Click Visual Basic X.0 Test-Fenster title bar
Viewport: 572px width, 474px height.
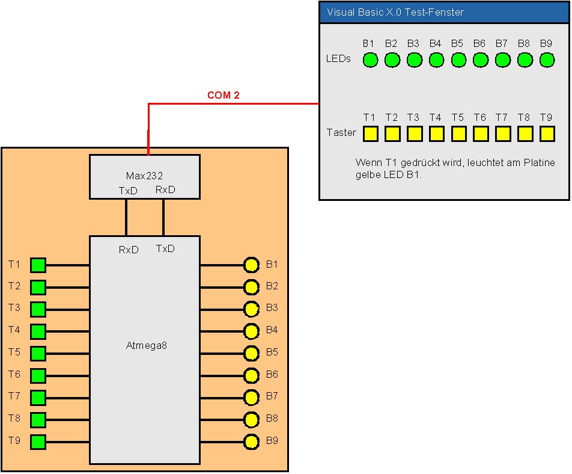[x=445, y=13]
